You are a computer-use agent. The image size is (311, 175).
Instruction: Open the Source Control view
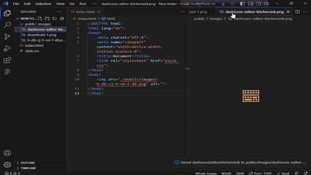(7, 37)
